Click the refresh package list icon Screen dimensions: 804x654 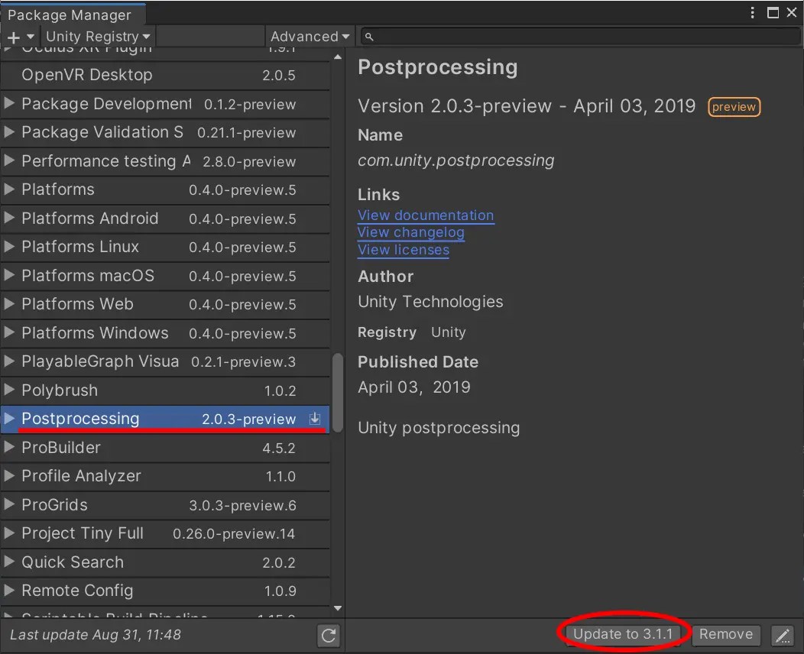coord(329,635)
